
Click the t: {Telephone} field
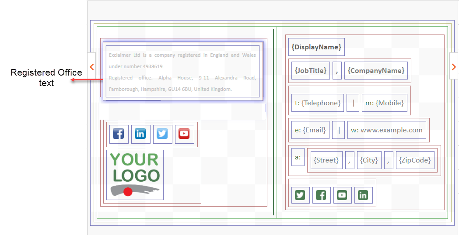(317, 103)
